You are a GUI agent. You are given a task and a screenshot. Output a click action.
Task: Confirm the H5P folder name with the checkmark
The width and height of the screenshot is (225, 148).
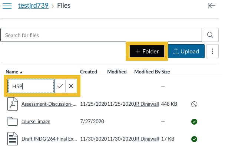(x=60, y=86)
